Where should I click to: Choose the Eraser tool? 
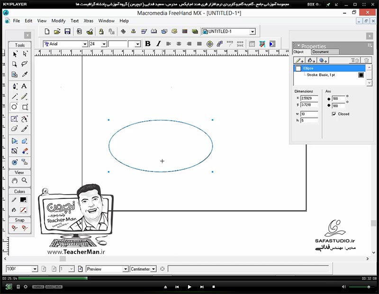coord(15,128)
